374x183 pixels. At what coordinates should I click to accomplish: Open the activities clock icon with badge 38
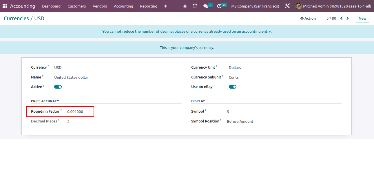[219, 6]
